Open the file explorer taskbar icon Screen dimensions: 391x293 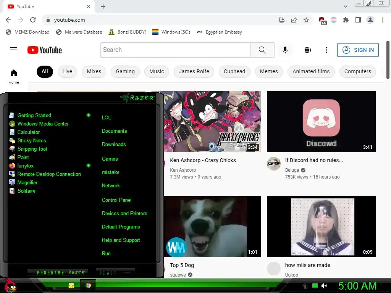click(71, 285)
